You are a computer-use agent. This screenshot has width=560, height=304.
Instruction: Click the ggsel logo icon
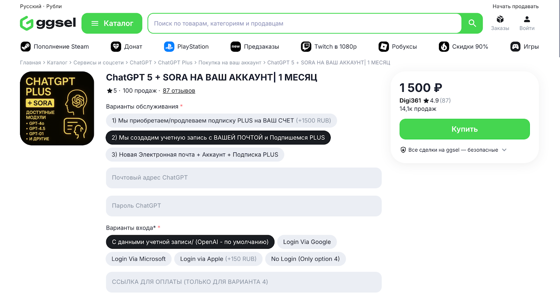(27, 23)
